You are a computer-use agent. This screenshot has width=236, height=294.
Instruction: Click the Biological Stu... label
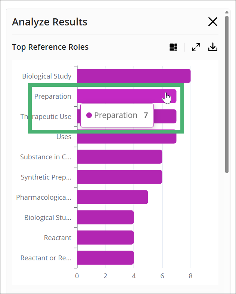48,218
